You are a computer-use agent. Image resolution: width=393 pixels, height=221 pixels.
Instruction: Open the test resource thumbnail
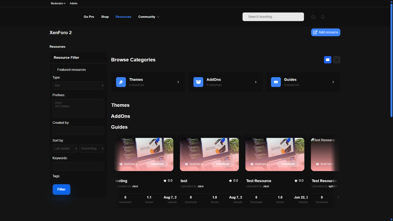(x=209, y=154)
